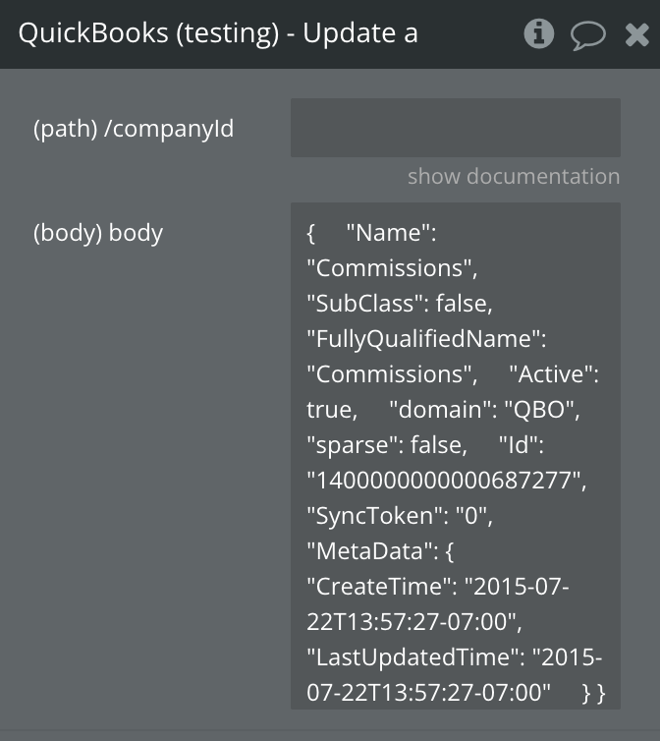This screenshot has height=741, width=660.
Task: Click the (path) /companyId label
Action: 134,129
